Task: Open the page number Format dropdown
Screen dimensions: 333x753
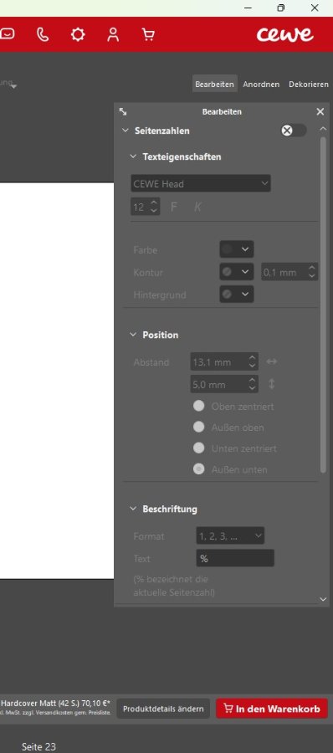Action: point(230,536)
